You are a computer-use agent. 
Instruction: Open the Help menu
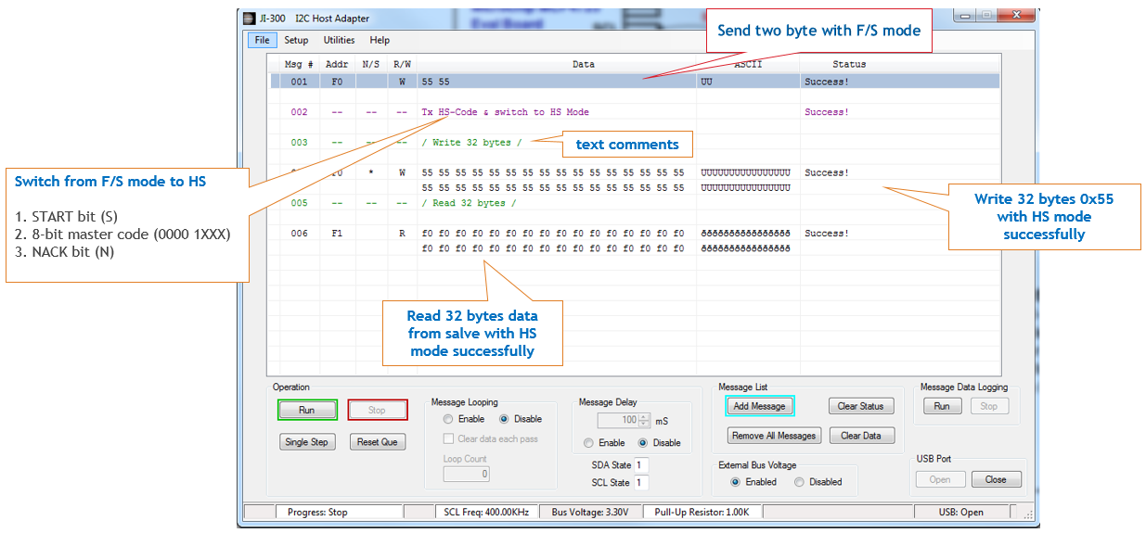380,40
